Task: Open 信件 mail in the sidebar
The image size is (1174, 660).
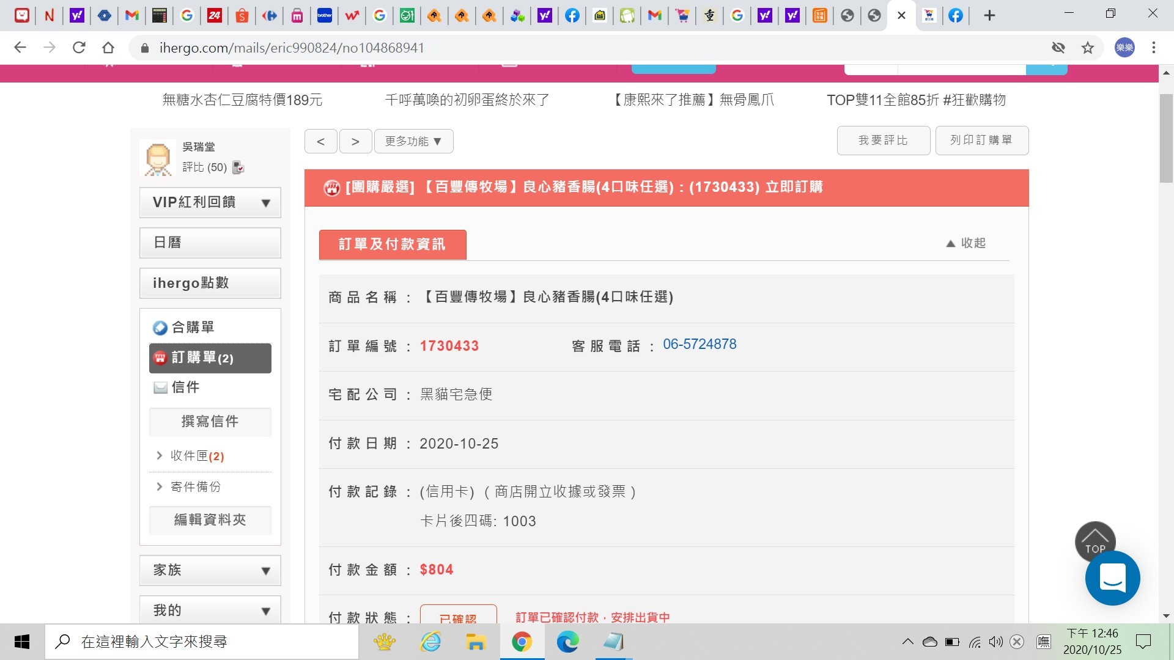Action: [185, 387]
